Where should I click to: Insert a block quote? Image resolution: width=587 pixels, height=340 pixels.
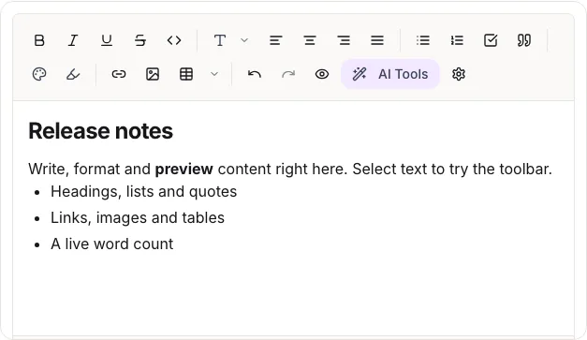524,40
